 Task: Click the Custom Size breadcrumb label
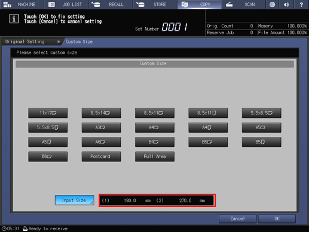[x=79, y=42]
